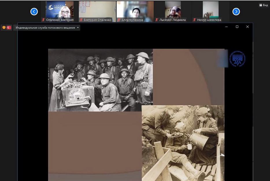Click the Алла Кулюхина name label
The image size is (270, 181).
coord(132,20)
